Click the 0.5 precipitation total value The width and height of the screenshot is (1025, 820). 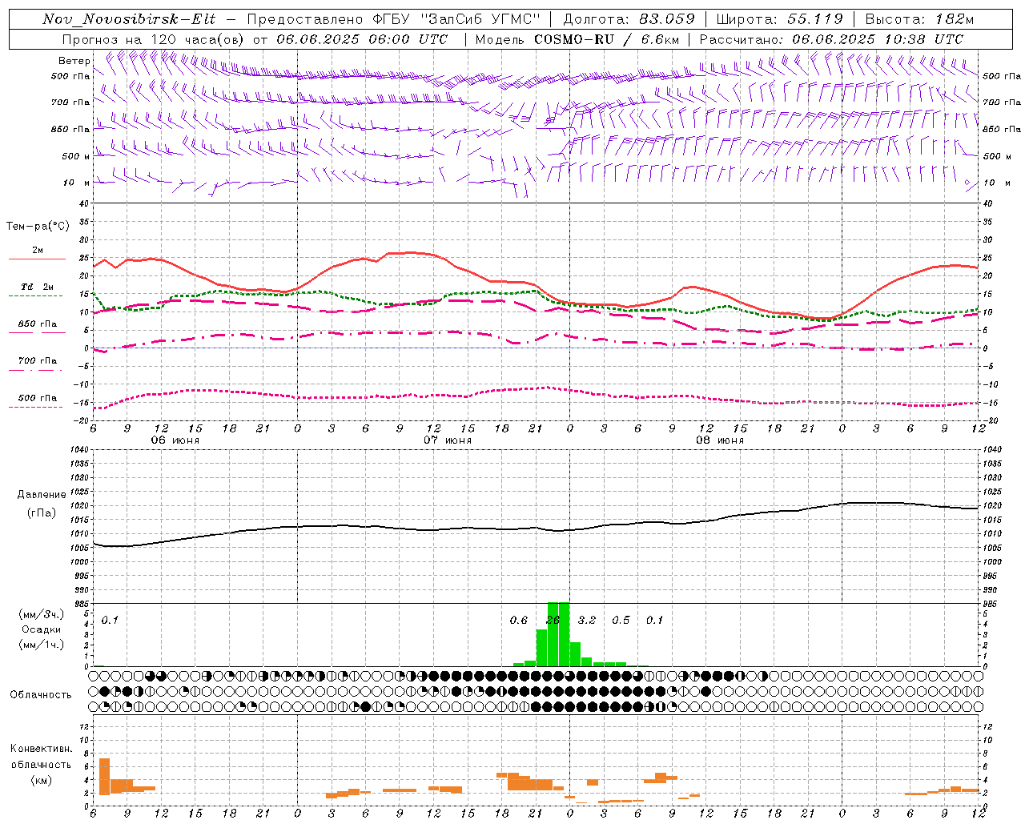621,620
